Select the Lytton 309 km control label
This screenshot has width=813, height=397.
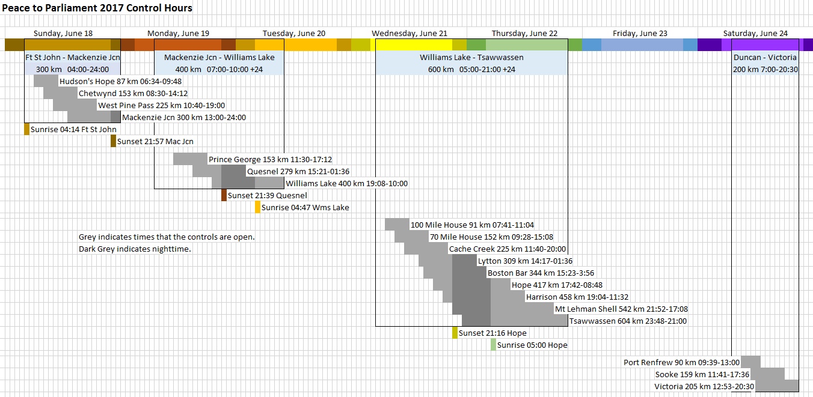pyautogui.click(x=524, y=261)
